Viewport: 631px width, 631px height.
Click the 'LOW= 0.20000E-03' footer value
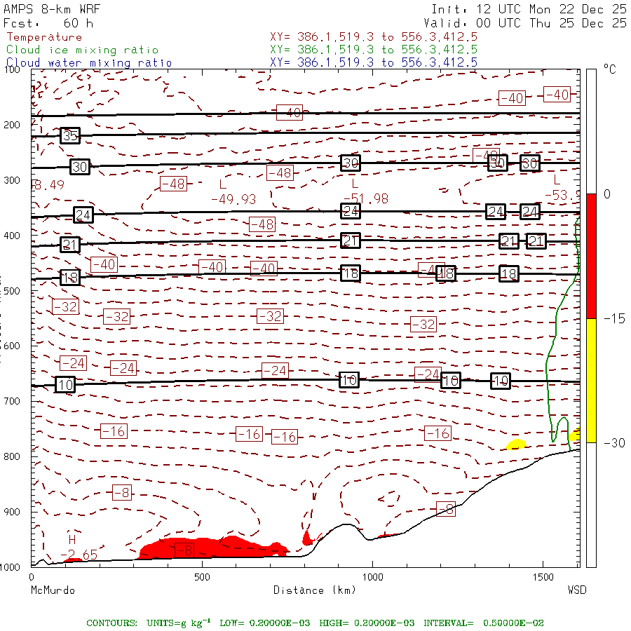[x=264, y=623]
